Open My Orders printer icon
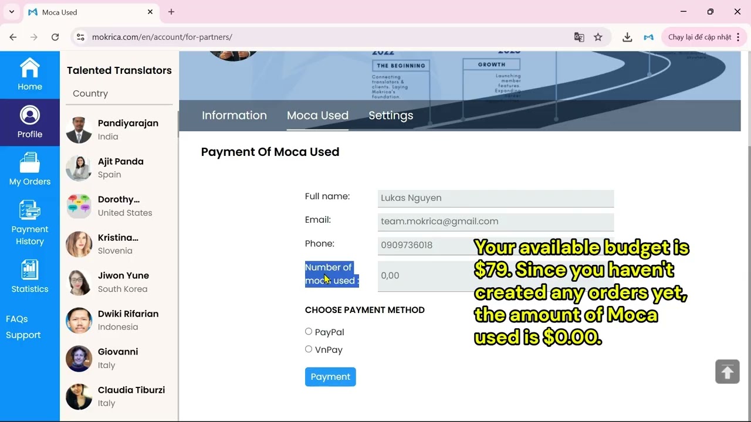The image size is (751, 422). coord(29,162)
